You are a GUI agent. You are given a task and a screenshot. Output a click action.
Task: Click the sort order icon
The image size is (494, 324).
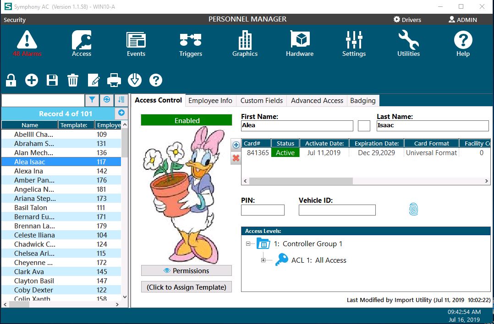coord(121,100)
